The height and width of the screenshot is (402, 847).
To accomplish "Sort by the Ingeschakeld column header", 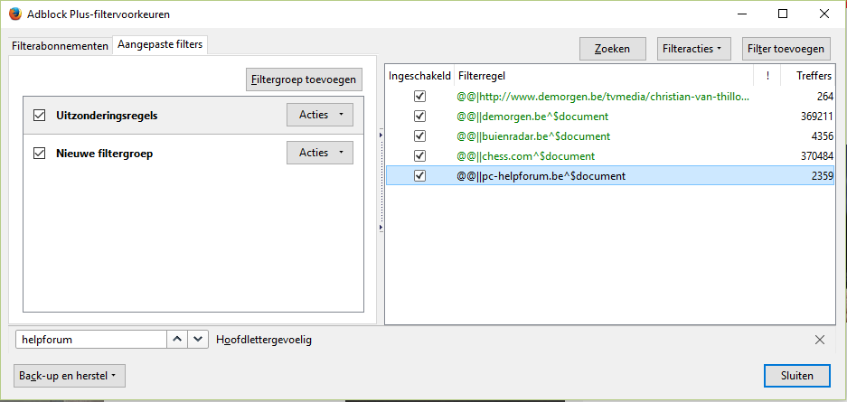I will [419, 76].
